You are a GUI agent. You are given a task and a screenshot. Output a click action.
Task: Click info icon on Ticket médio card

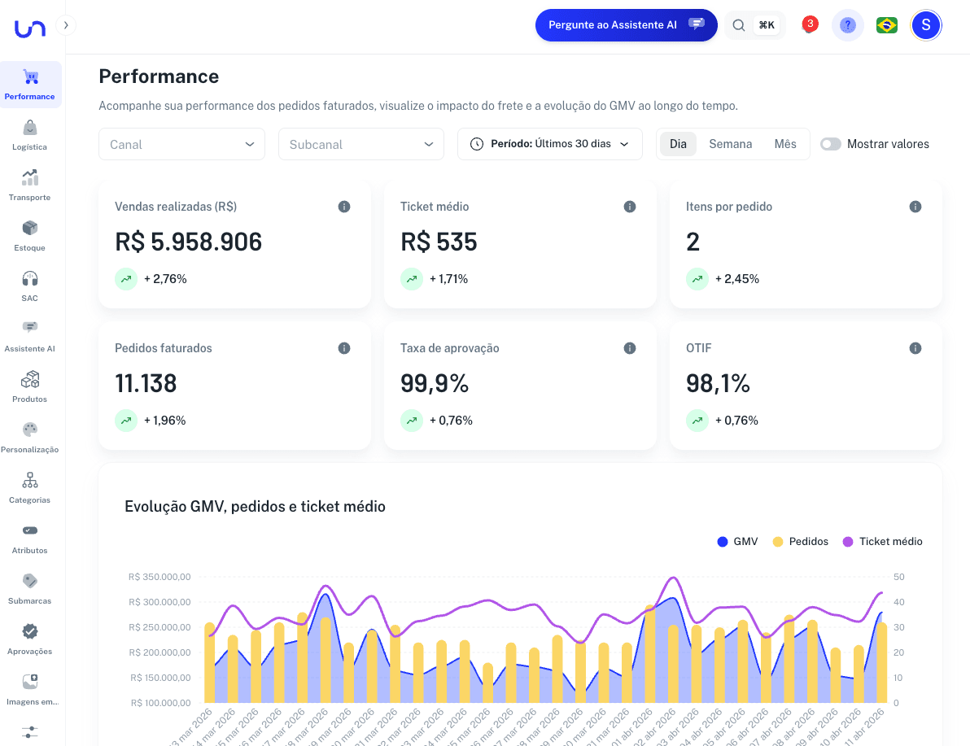pyautogui.click(x=629, y=207)
